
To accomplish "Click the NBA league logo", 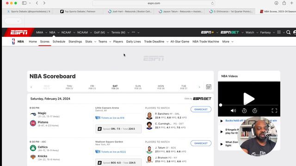I will [13, 41].
